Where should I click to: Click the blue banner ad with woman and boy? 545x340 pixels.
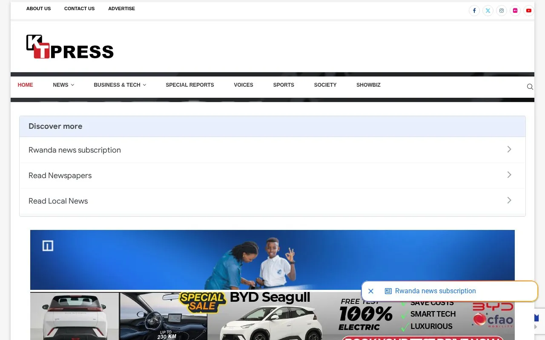coord(272,260)
